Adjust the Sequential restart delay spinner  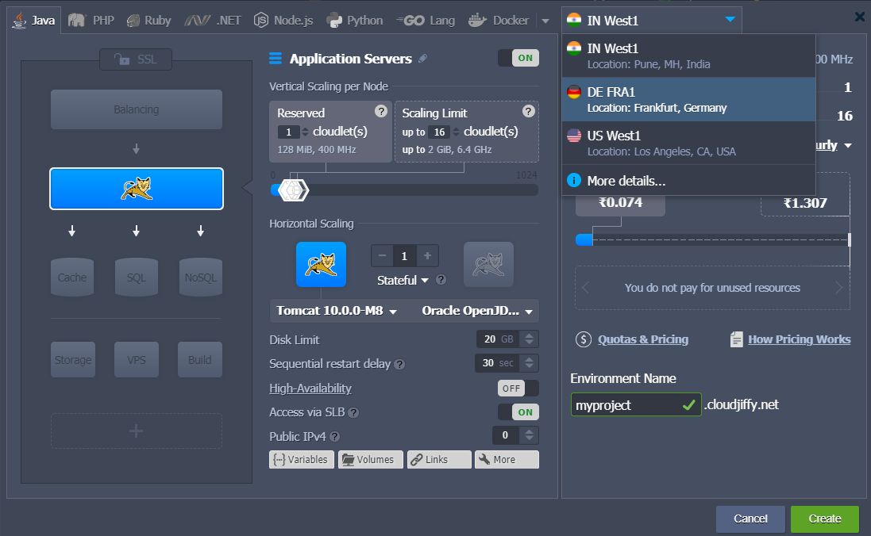click(x=530, y=363)
